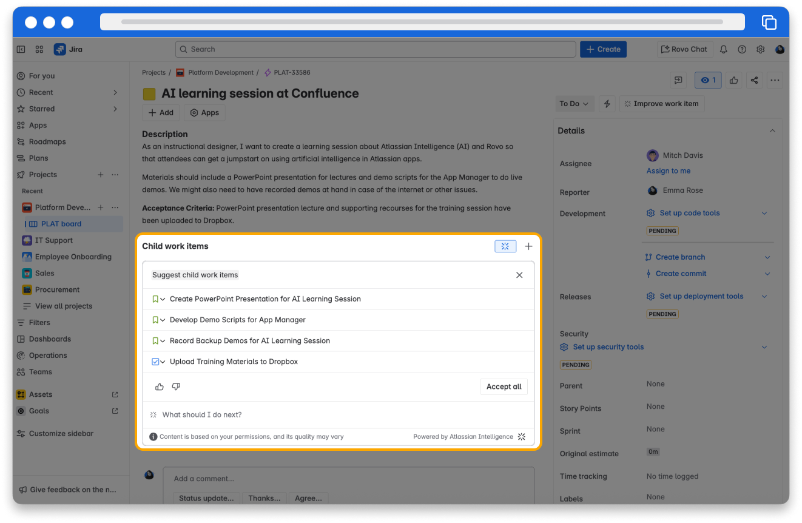Open the To Do status dropdown
This screenshot has height=523, width=802.
coord(574,104)
